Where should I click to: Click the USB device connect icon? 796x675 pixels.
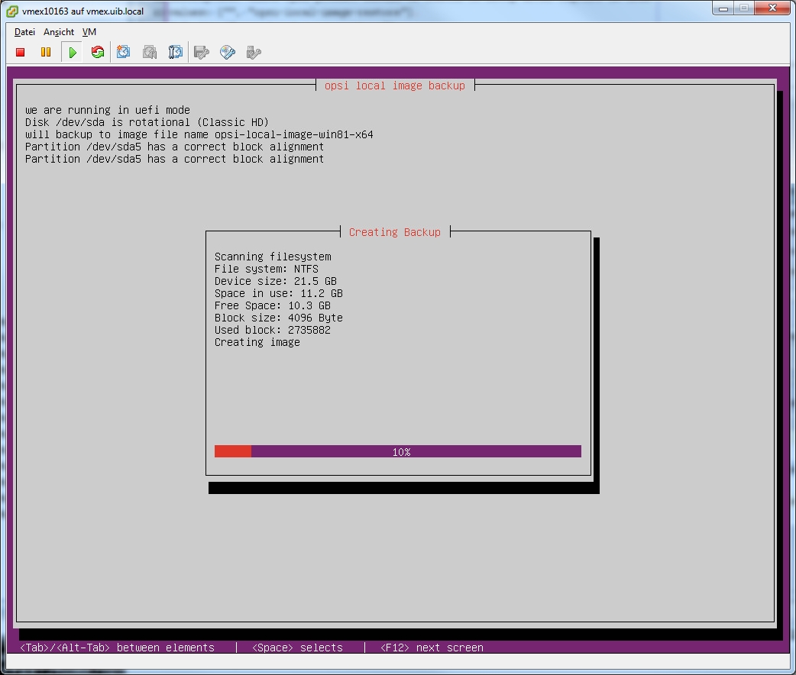(254, 52)
